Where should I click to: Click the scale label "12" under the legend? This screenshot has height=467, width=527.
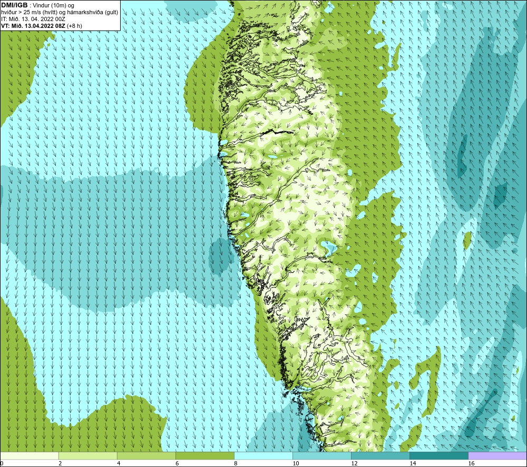(x=354, y=464)
